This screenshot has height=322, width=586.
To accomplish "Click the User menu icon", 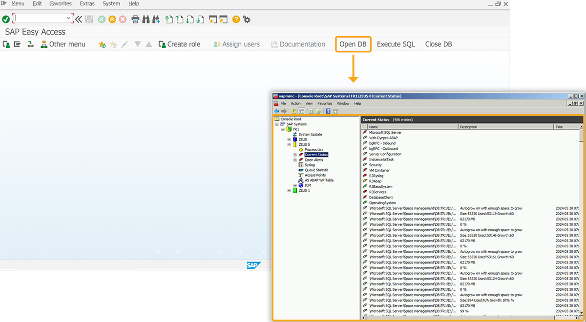I will pyautogui.click(x=6, y=44).
